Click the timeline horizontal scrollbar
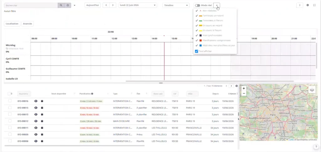This screenshot has width=321, height=152. [210, 81]
